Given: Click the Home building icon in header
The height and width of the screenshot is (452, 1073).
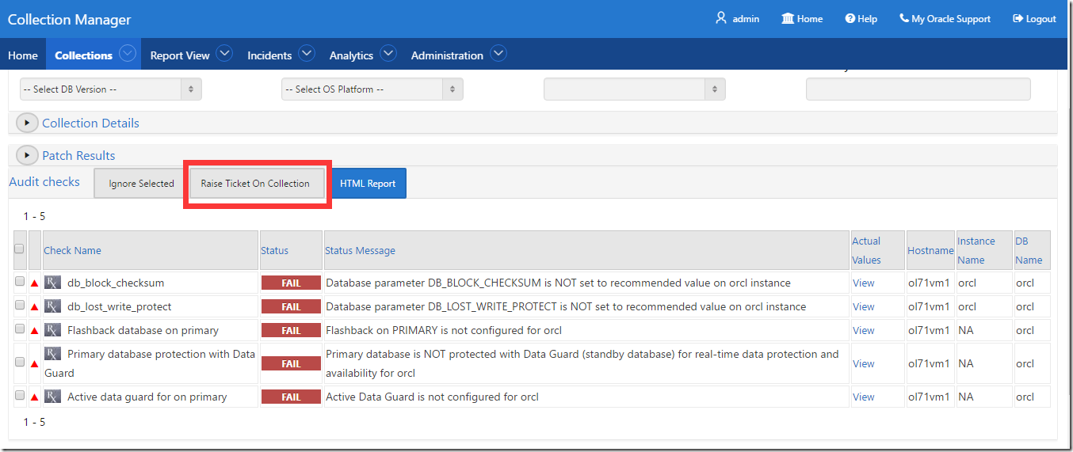Looking at the screenshot, I should pos(788,18).
